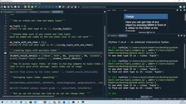Clear the console with the eraser icon
Viewport: 186px width, 104px height.
pyautogui.click(x=181, y=36)
